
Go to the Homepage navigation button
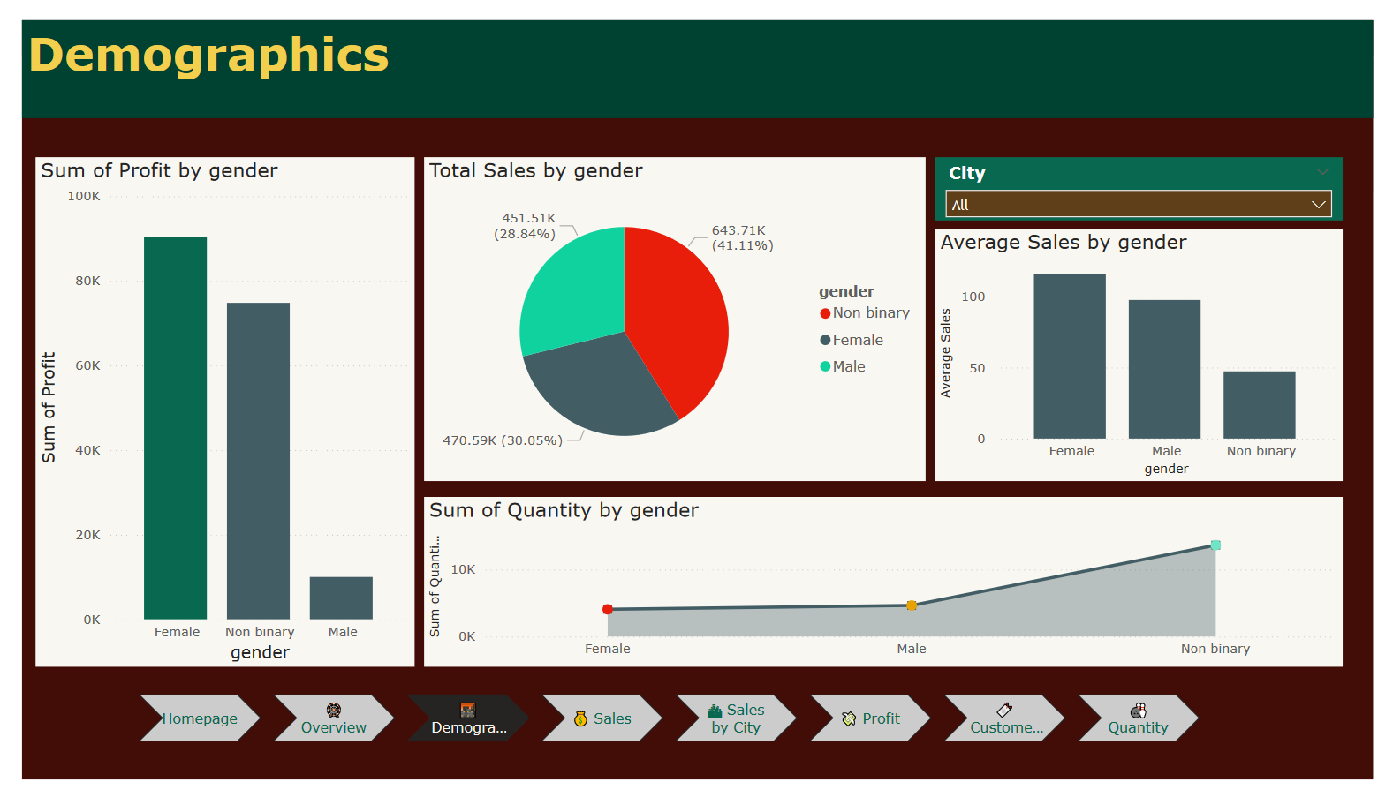coord(200,718)
